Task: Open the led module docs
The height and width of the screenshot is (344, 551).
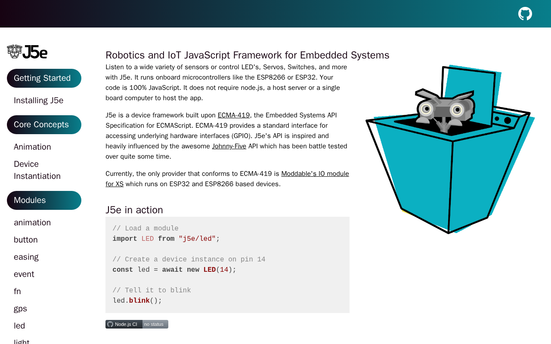Action: (x=19, y=326)
